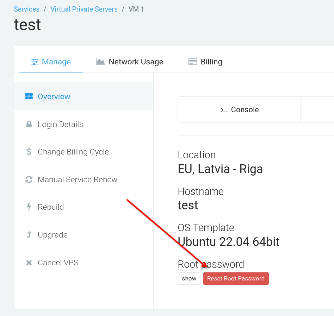Click the X icon next to Cancel VPS

(x=29, y=263)
